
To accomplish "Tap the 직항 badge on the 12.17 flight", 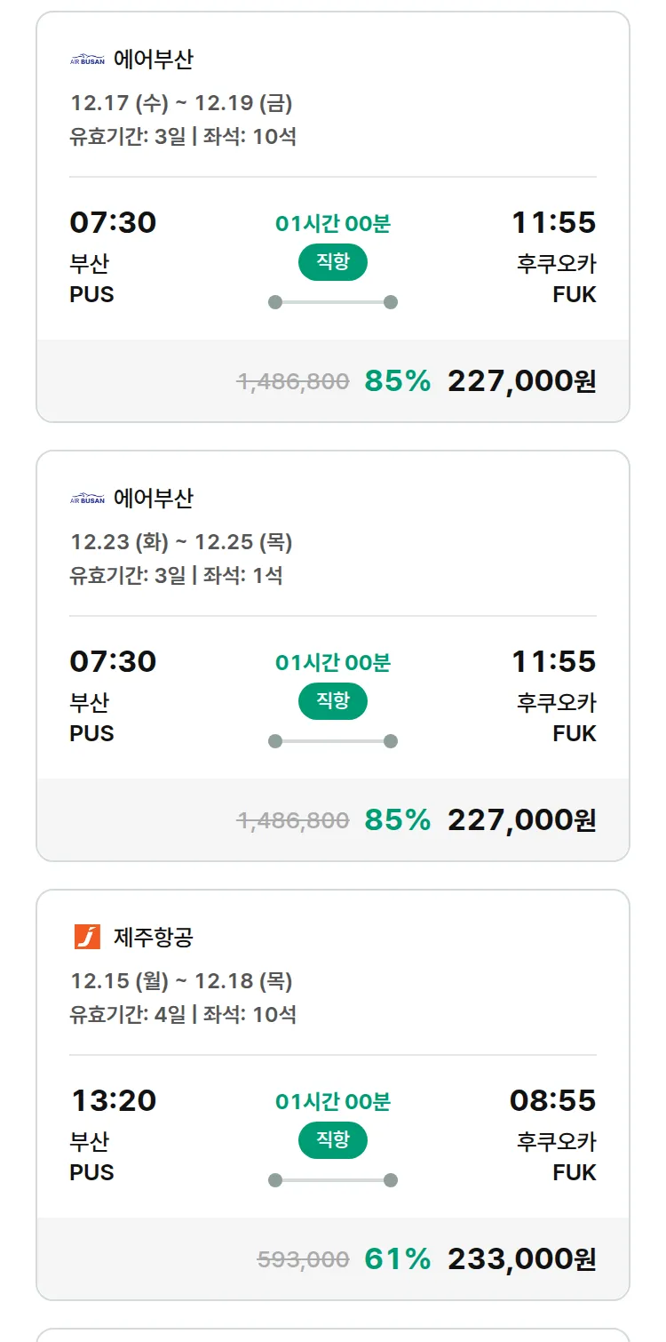I will coord(332,262).
